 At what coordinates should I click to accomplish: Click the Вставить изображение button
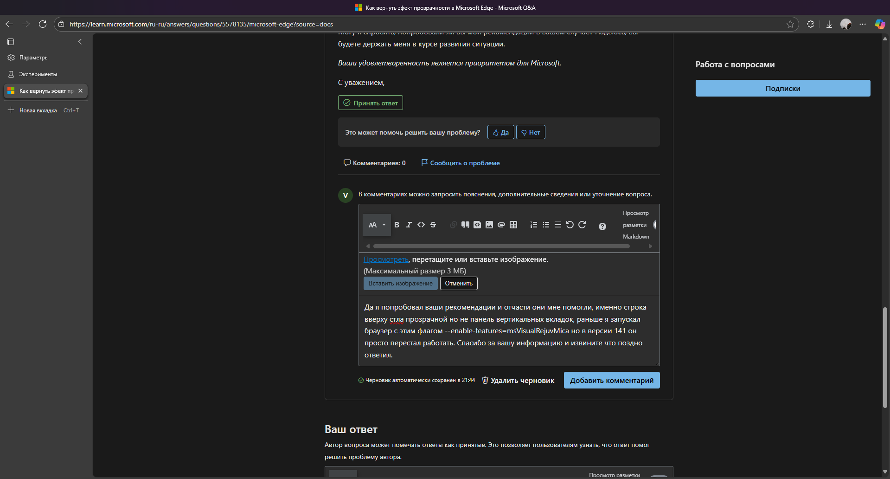(400, 283)
